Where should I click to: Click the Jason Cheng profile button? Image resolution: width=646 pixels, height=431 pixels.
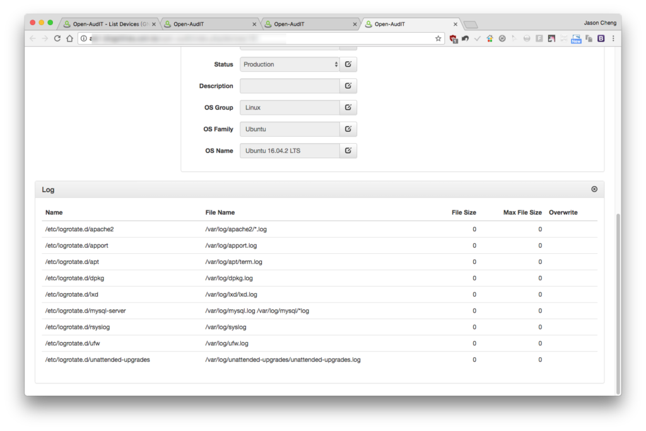[600, 23]
